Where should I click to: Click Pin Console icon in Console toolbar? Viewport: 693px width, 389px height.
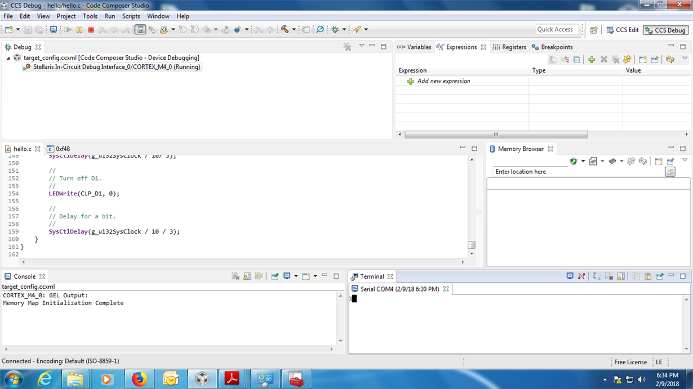pos(274,276)
